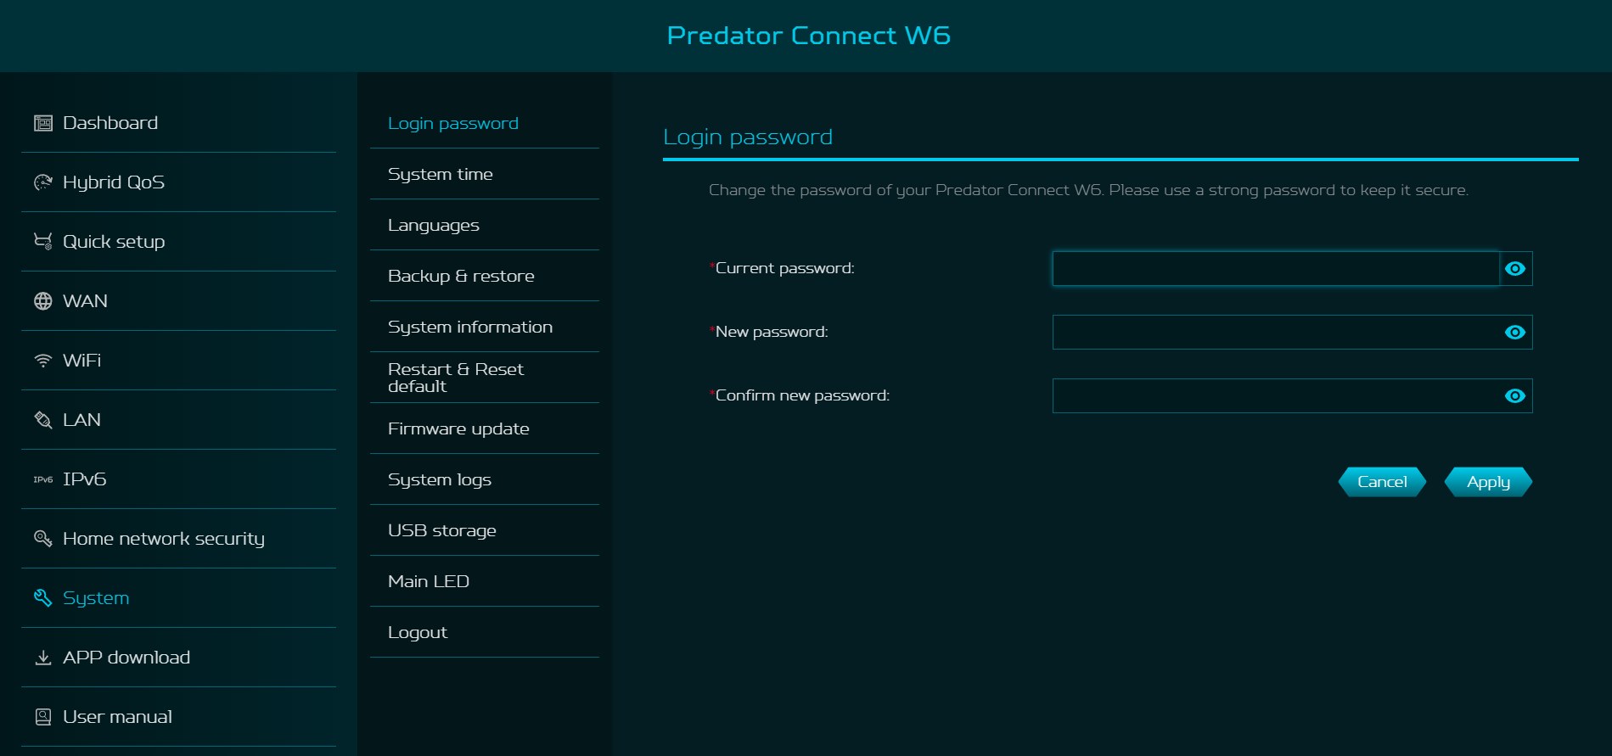This screenshot has width=1612, height=756.
Task: Click the User manual icon
Action: pos(42,717)
